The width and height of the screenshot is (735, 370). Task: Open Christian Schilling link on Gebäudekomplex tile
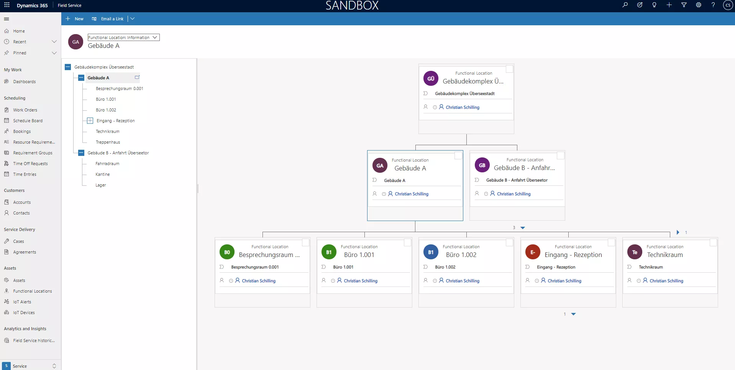point(462,107)
